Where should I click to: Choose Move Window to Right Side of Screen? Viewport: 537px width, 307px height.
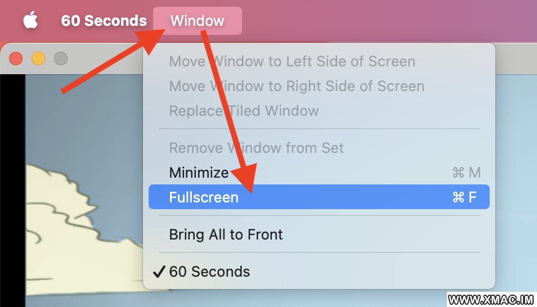click(x=297, y=86)
